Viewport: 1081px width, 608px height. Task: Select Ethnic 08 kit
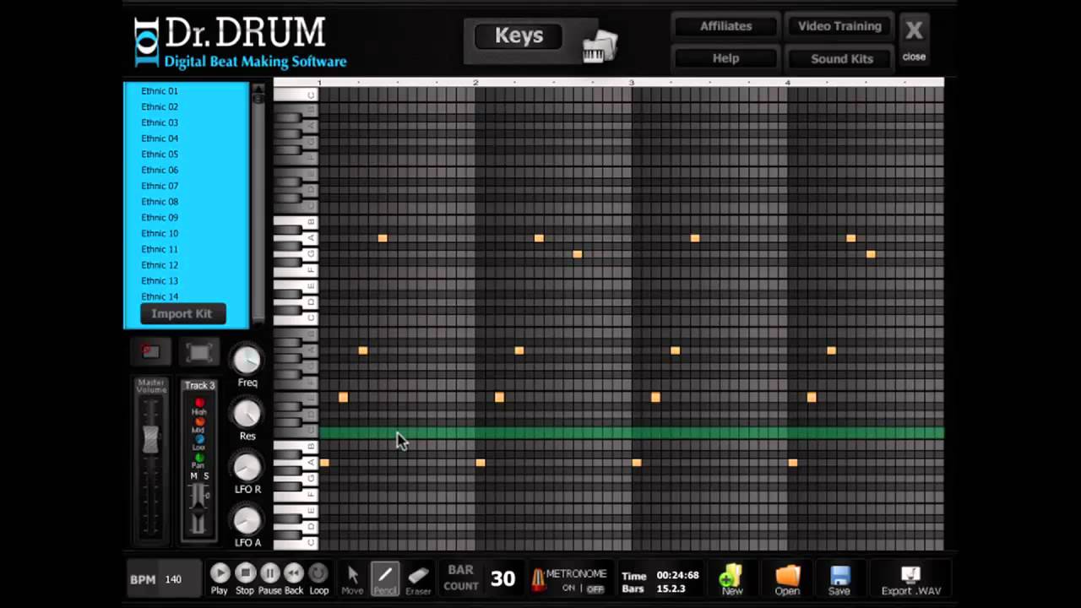tap(160, 202)
